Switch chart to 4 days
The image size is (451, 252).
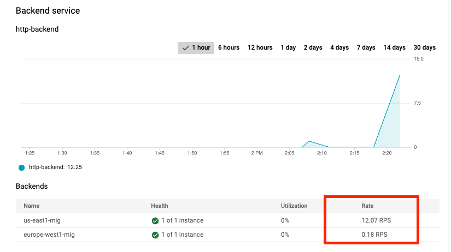pyautogui.click(x=339, y=47)
